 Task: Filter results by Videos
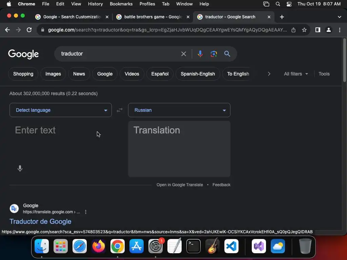(132, 74)
